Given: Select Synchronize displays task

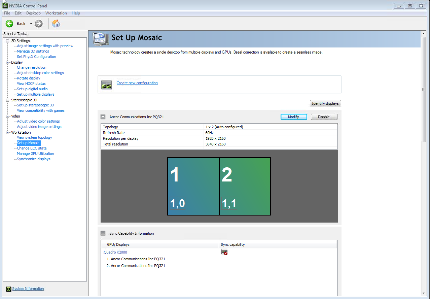Looking at the screenshot, I should point(34,159).
